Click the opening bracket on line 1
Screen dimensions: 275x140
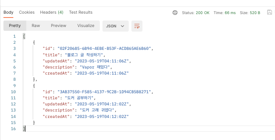[24, 37]
